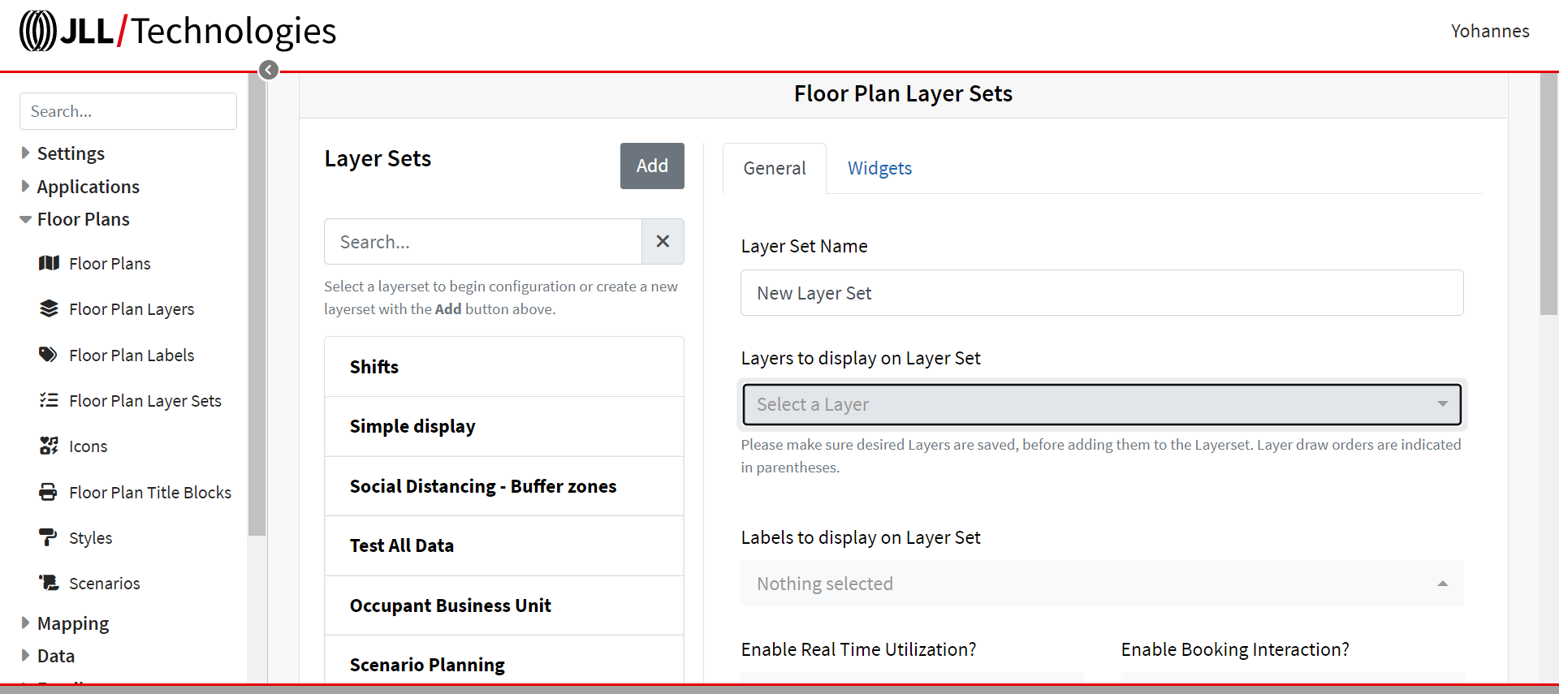Click the page vertical scrollbar
The height and width of the screenshot is (694, 1559).
[1549, 193]
